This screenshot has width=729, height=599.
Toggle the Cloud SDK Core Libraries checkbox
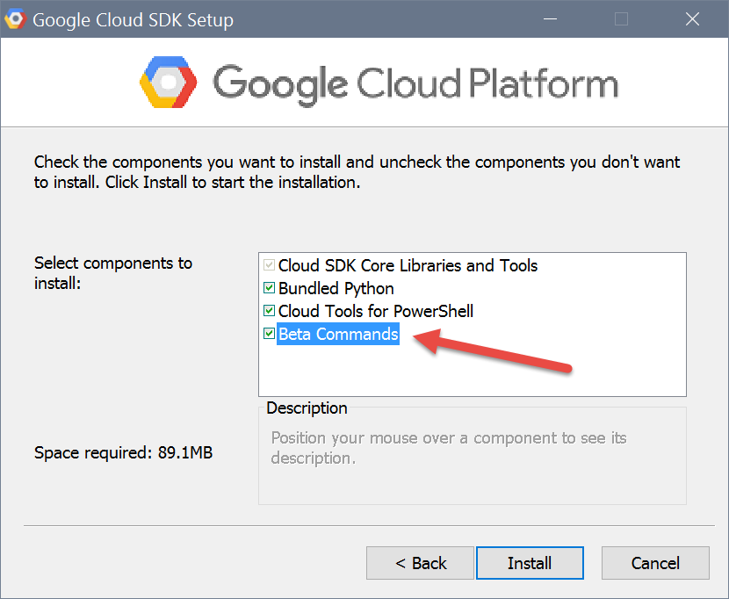coord(269,265)
